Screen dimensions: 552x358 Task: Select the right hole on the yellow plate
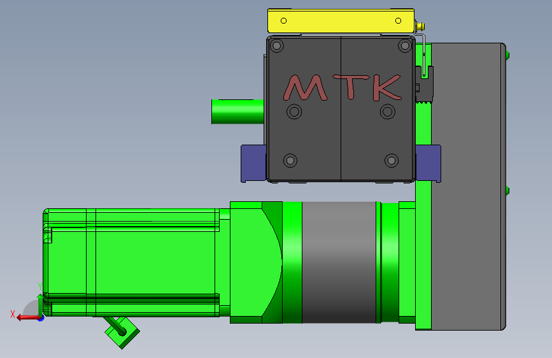click(398, 21)
